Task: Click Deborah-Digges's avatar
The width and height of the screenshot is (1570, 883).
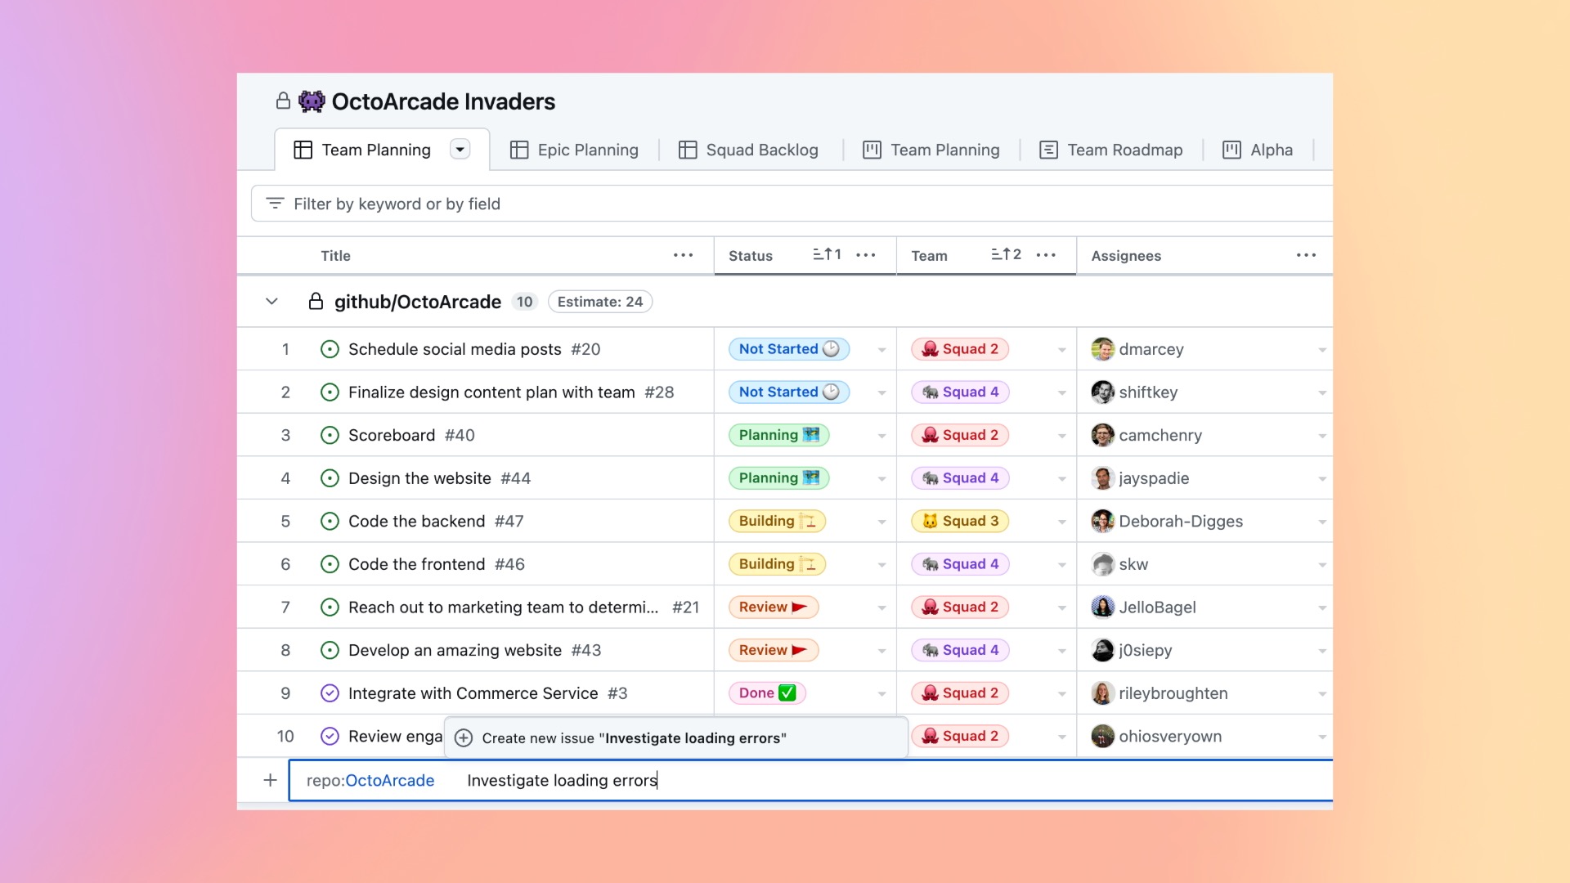Action: click(x=1102, y=521)
